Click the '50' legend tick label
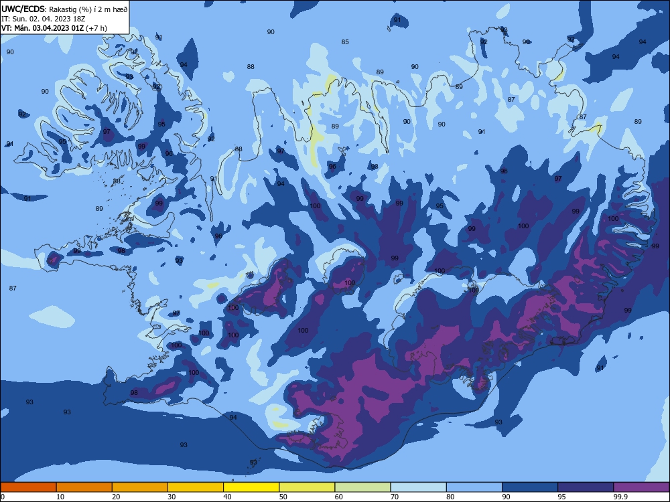Image resolution: width=670 pixels, height=502 pixels. 283,497
